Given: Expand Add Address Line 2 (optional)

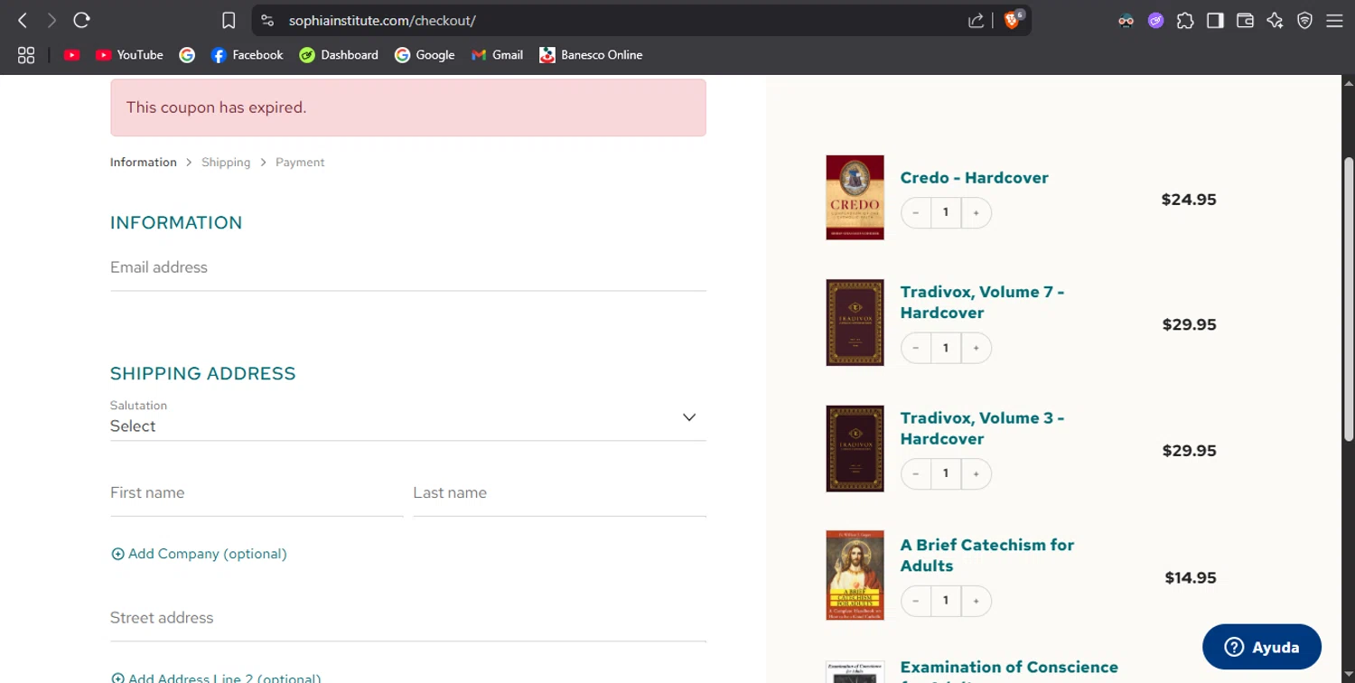Looking at the screenshot, I should tap(216, 678).
